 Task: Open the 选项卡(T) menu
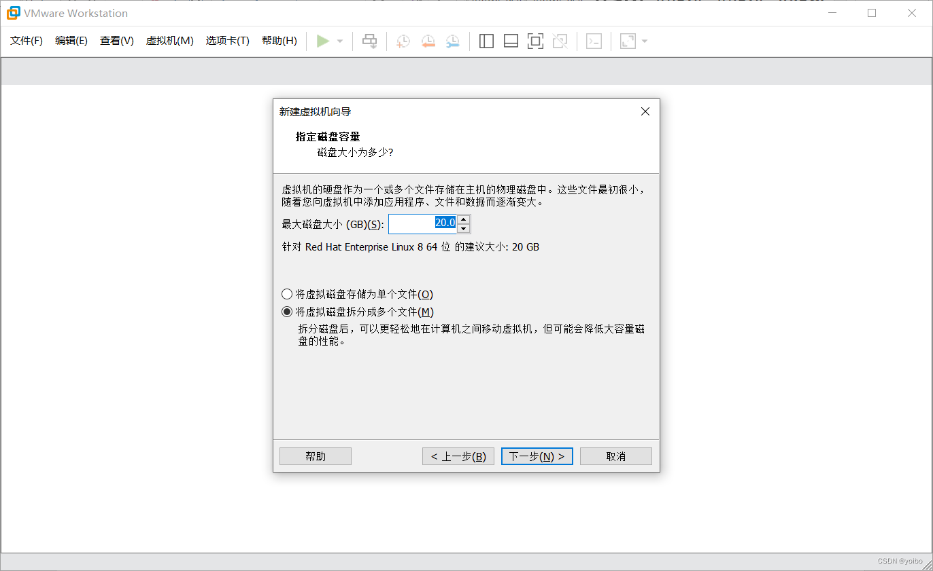pyautogui.click(x=228, y=41)
